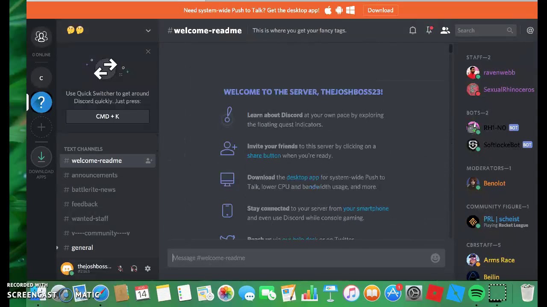547x307 pixels.
Task: Open server dropdown menu chevron
Action: 148,31
